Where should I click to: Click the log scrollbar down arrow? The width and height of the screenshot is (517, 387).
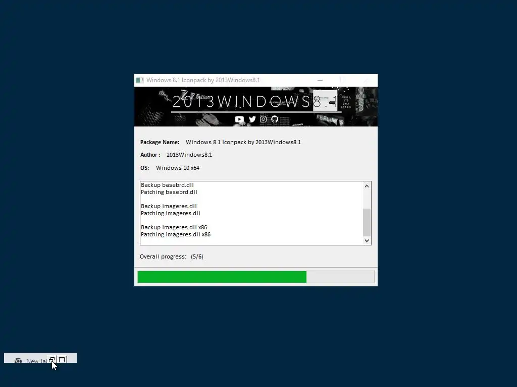[367, 240]
